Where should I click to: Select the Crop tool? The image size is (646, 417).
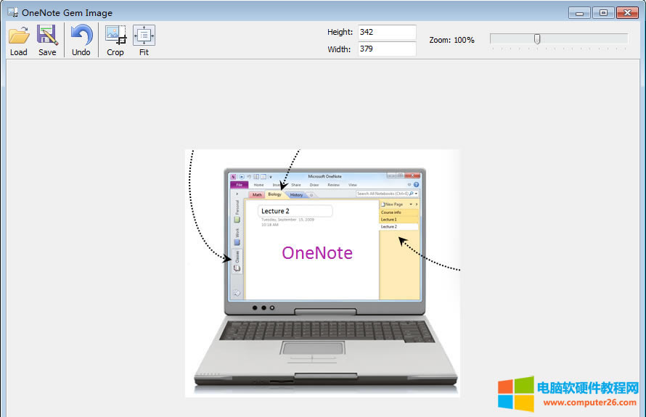[x=115, y=36]
